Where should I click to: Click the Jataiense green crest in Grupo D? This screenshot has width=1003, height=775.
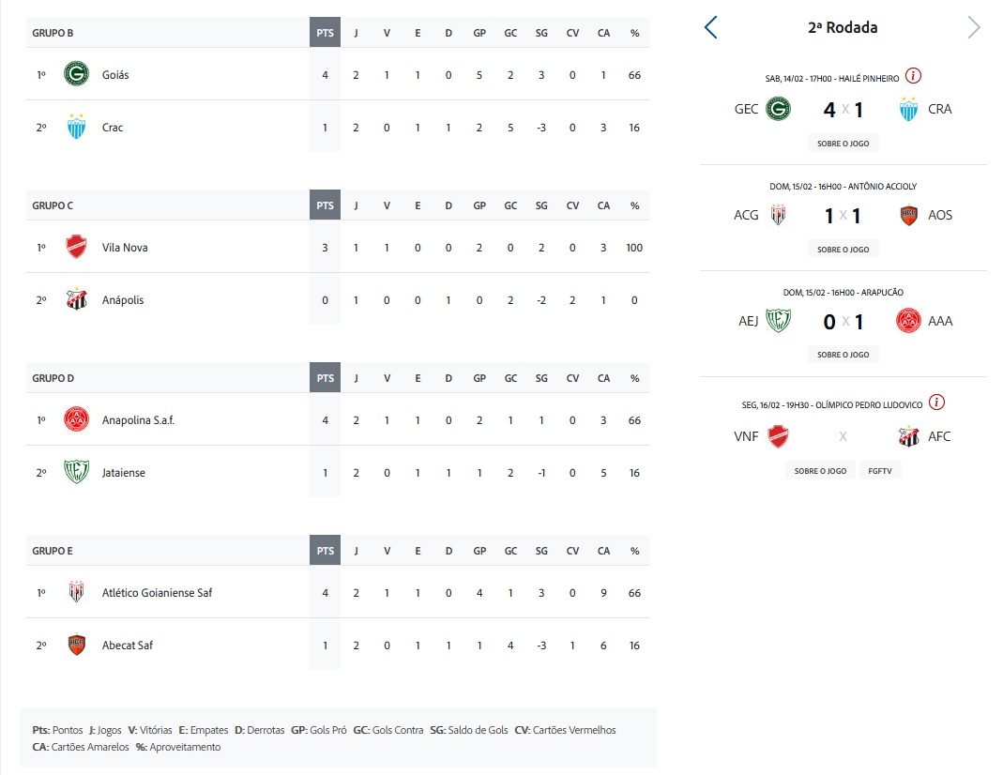pyautogui.click(x=76, y=472)
